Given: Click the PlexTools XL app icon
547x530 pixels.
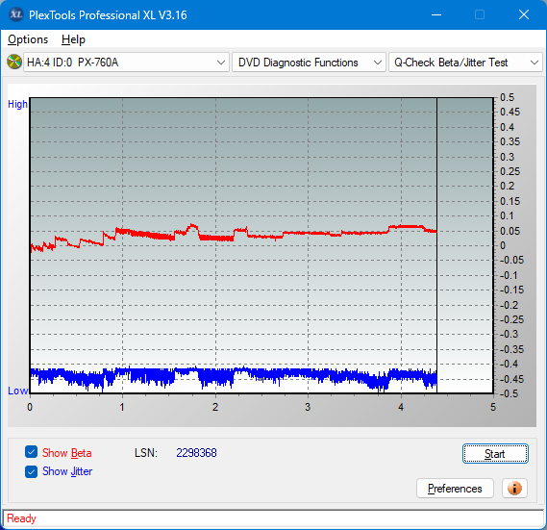Looking at the screenshot, I should (16, 14).
